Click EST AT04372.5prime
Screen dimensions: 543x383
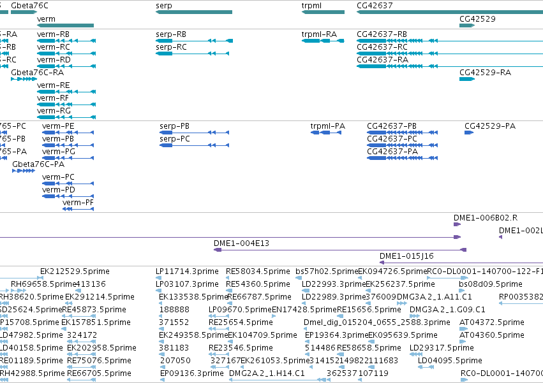point(492,323)
